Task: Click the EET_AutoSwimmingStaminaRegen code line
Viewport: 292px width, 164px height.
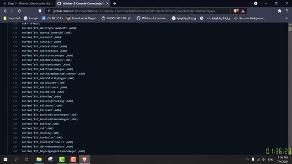Action: click(x=53, y=74)
